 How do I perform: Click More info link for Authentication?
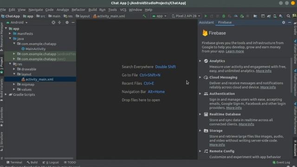pos(234,108)
